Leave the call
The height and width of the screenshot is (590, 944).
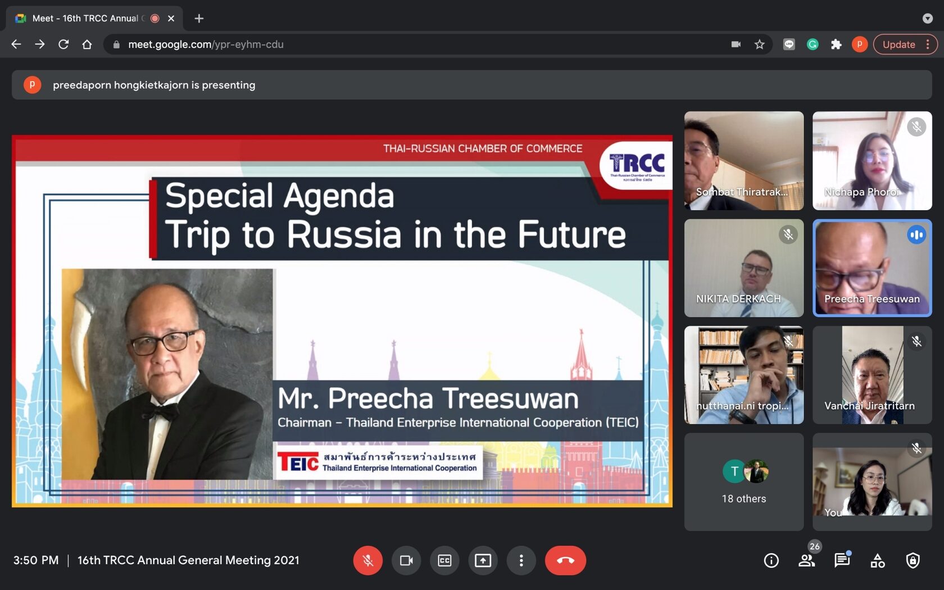[x=565, y=560]
